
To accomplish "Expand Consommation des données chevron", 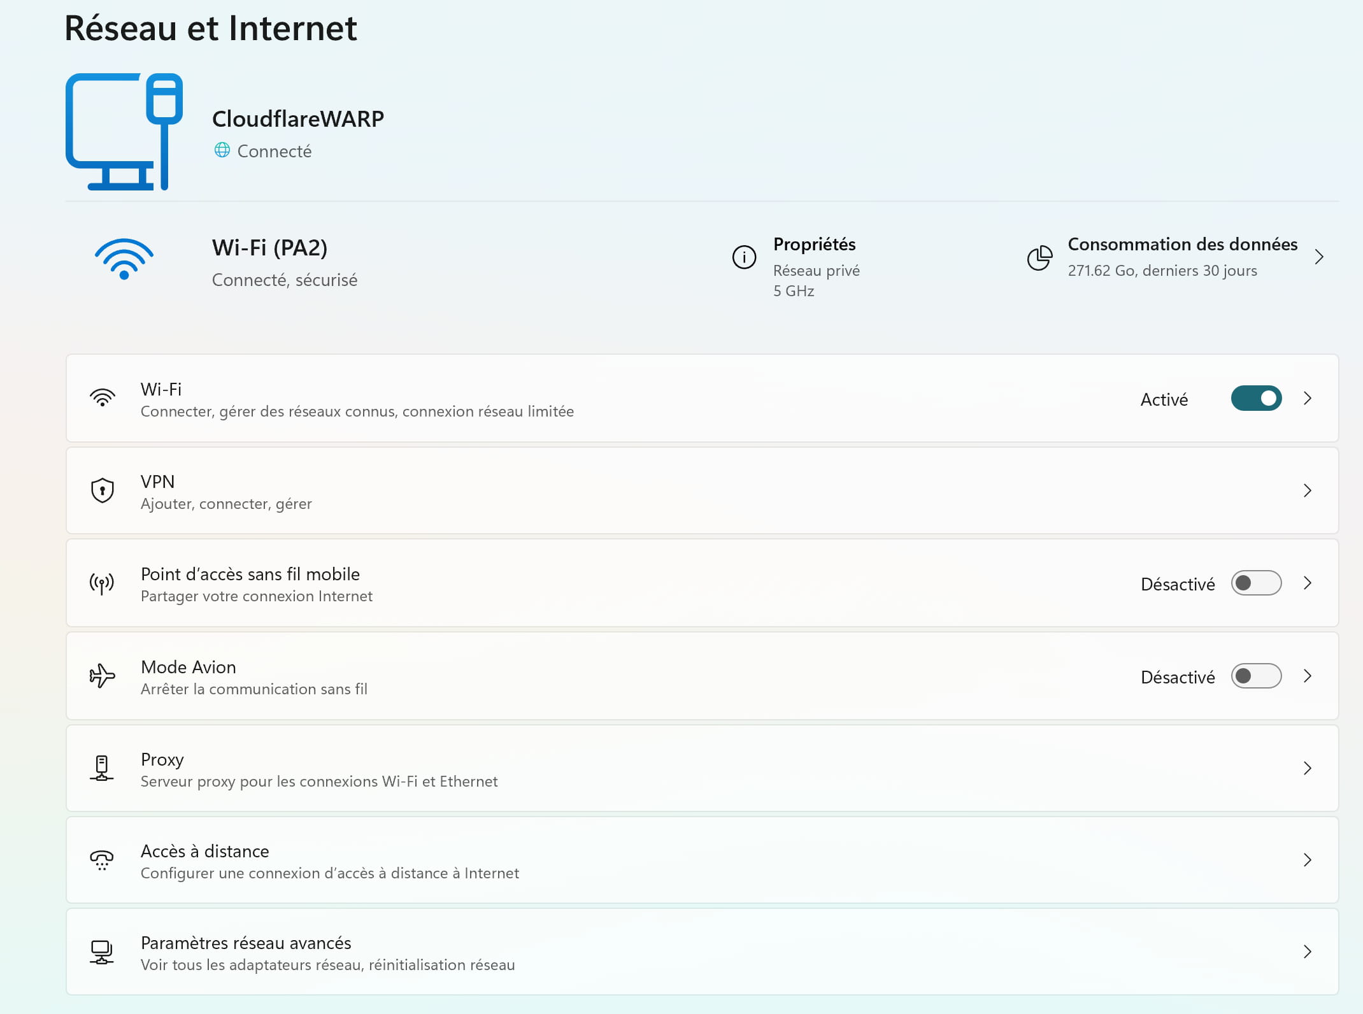I will [x=1319, y=257].
